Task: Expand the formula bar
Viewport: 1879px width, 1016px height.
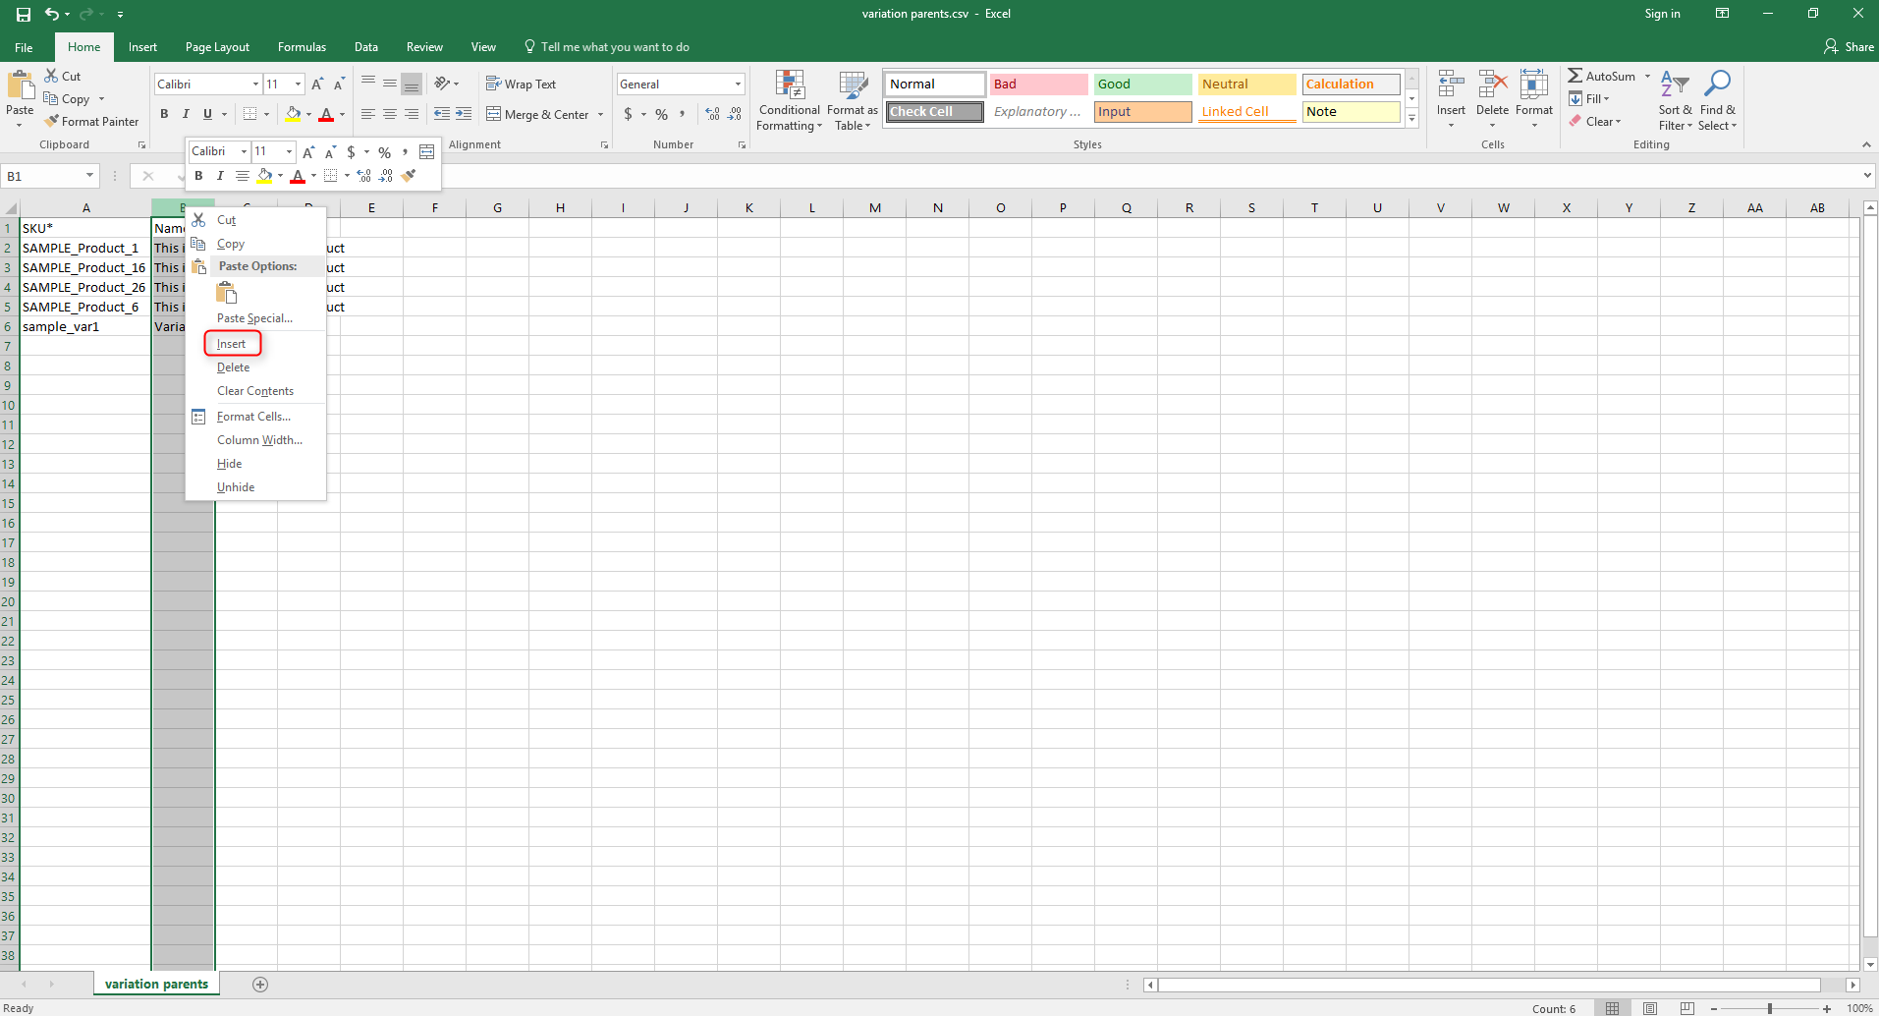Action: [1867, 176]
